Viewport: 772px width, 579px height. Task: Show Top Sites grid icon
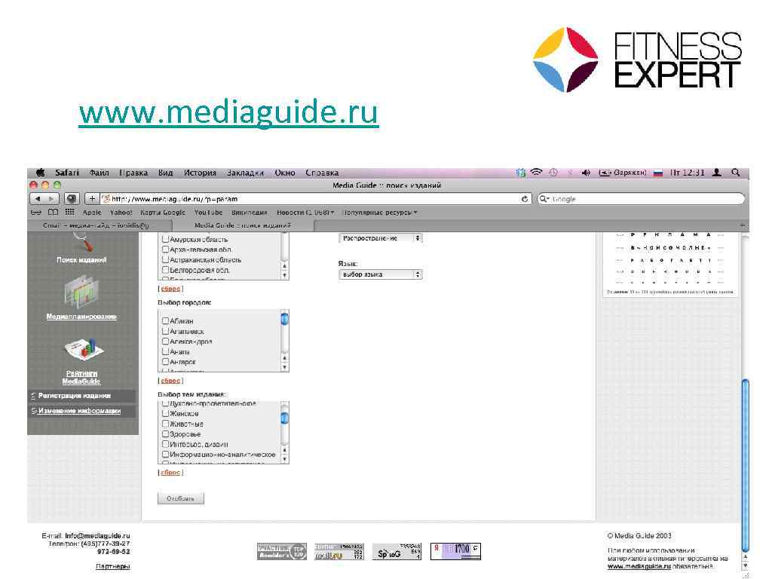[69, 212]
